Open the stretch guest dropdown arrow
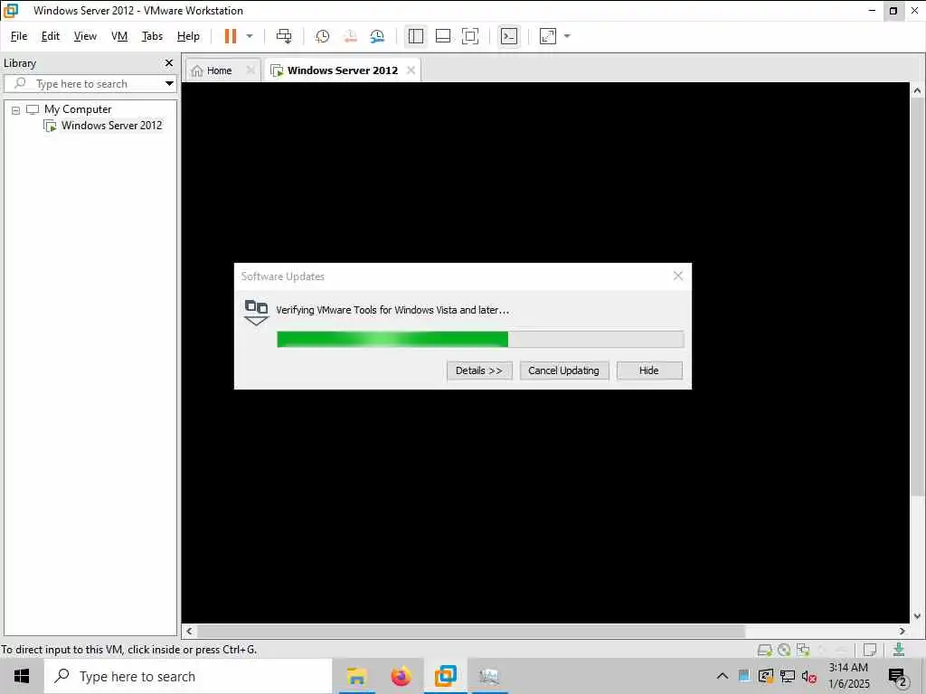926x694 pixels. click(x=567, y=36)
